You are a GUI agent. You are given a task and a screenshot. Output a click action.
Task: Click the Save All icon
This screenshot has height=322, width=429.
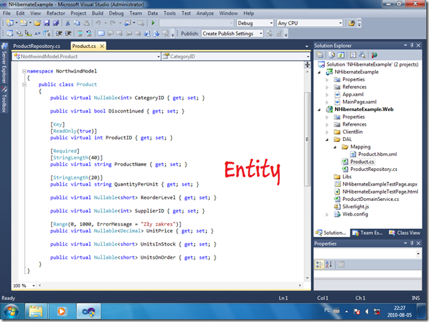click(56, 23)
